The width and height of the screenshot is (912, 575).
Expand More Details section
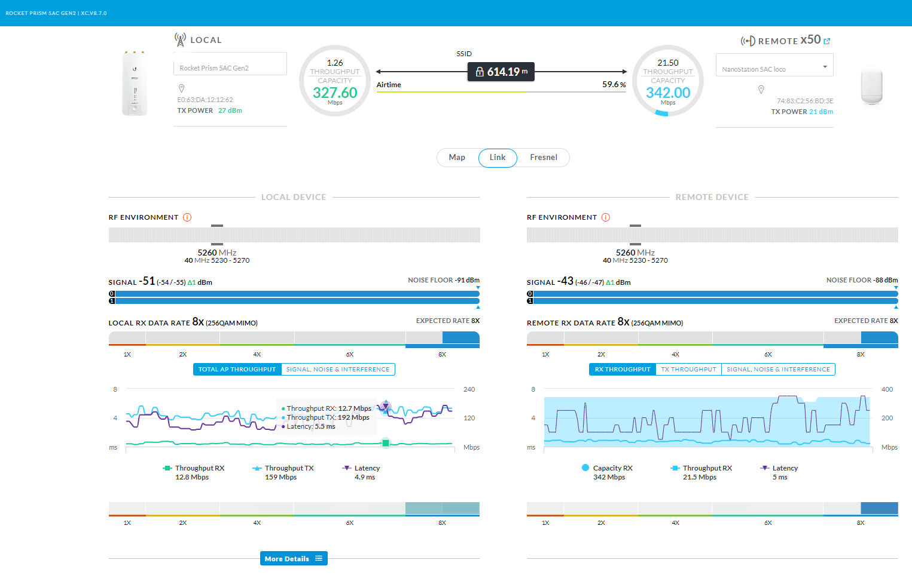pyautogui.click(x=294, y=558)
